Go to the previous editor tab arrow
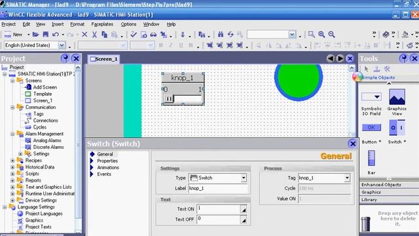Image resolution: width=419 pixels, height=236 pixels. 331,58
